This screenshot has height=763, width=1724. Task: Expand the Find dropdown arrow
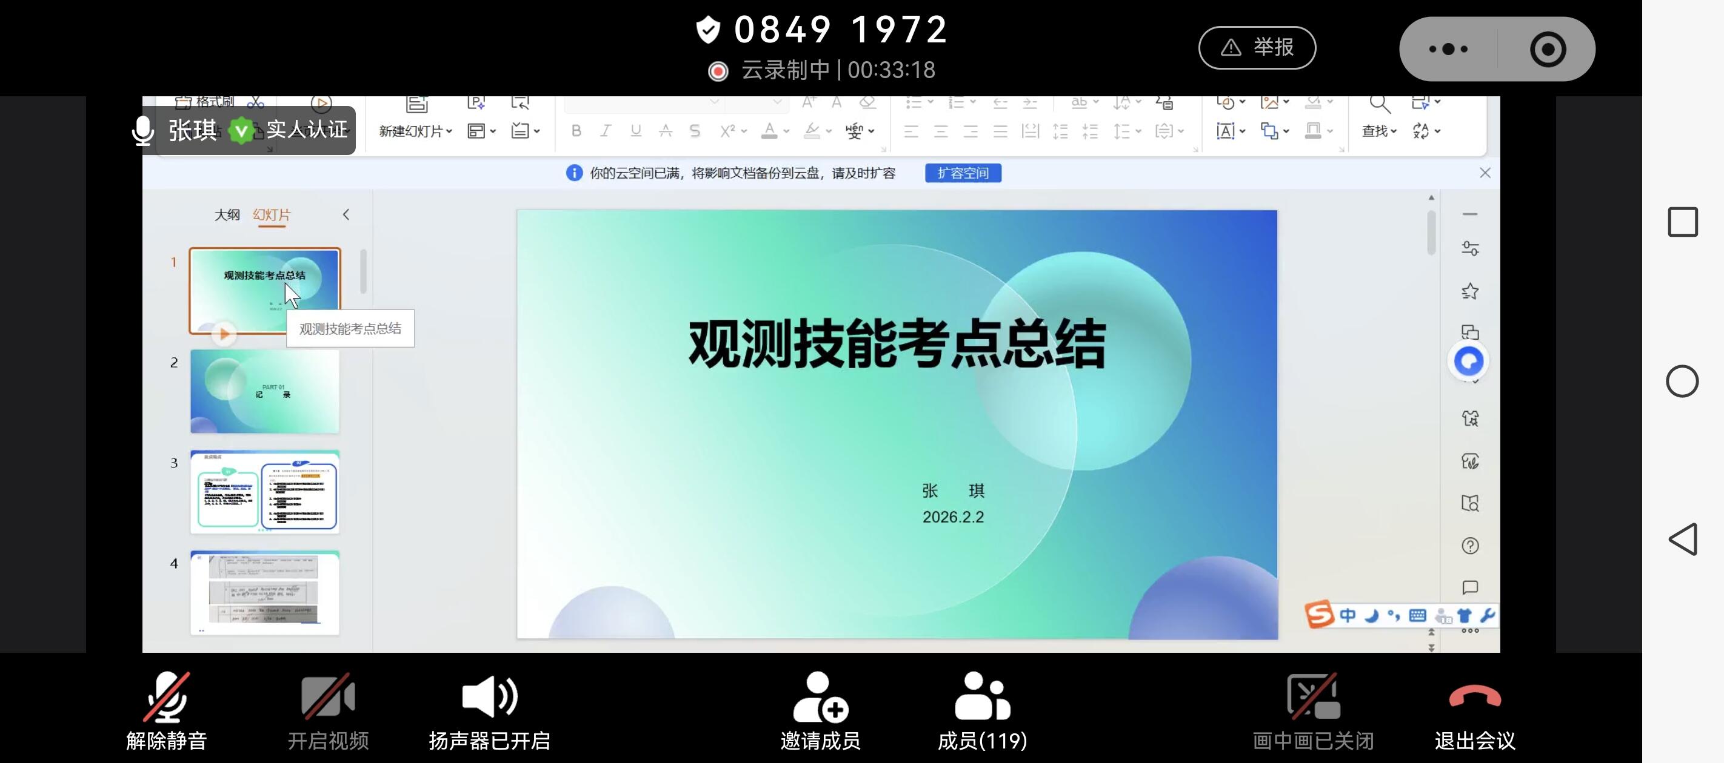tap(1394, 132)
